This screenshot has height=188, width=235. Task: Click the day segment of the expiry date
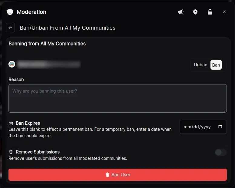196,127
